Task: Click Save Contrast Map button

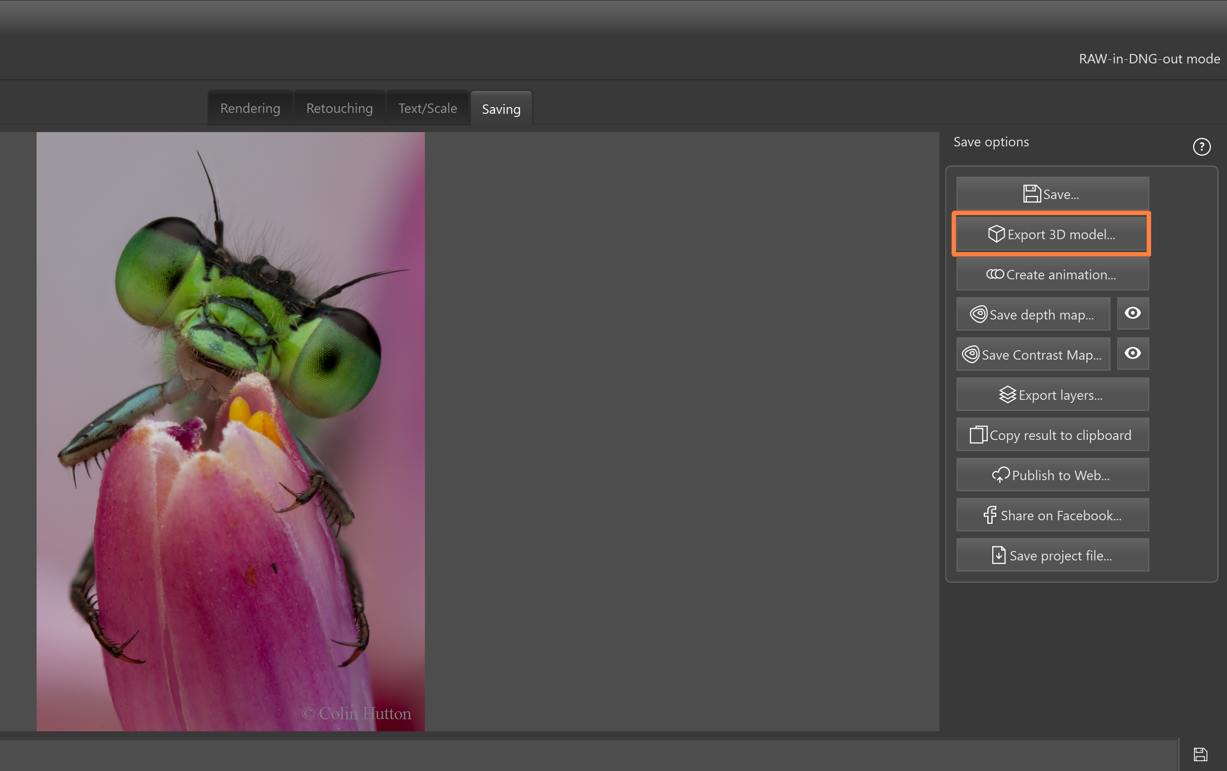Action: (1032, 354)
